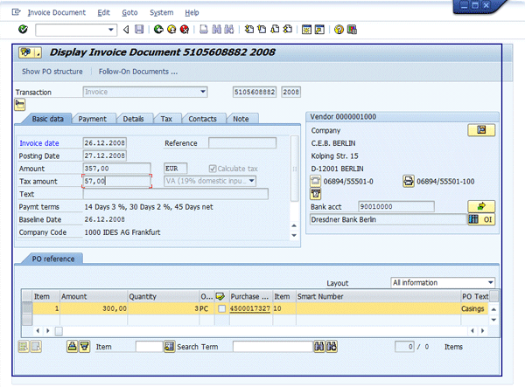The image size is (525, 387).
Task: Open purchase order link 4500017327
Action: coord(249,308)
